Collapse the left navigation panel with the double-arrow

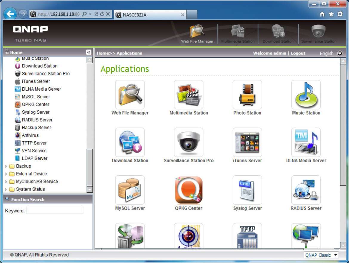pos(89,52)
